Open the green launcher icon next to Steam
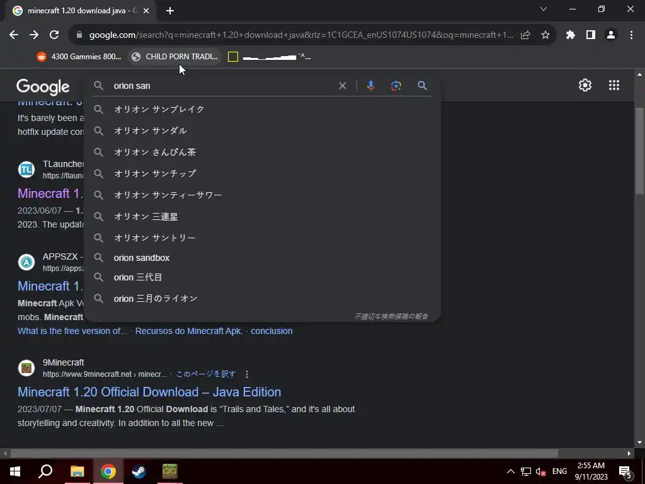Image resolution: width=645 pixels, height=484 pixels. click(x=169, y=471)
